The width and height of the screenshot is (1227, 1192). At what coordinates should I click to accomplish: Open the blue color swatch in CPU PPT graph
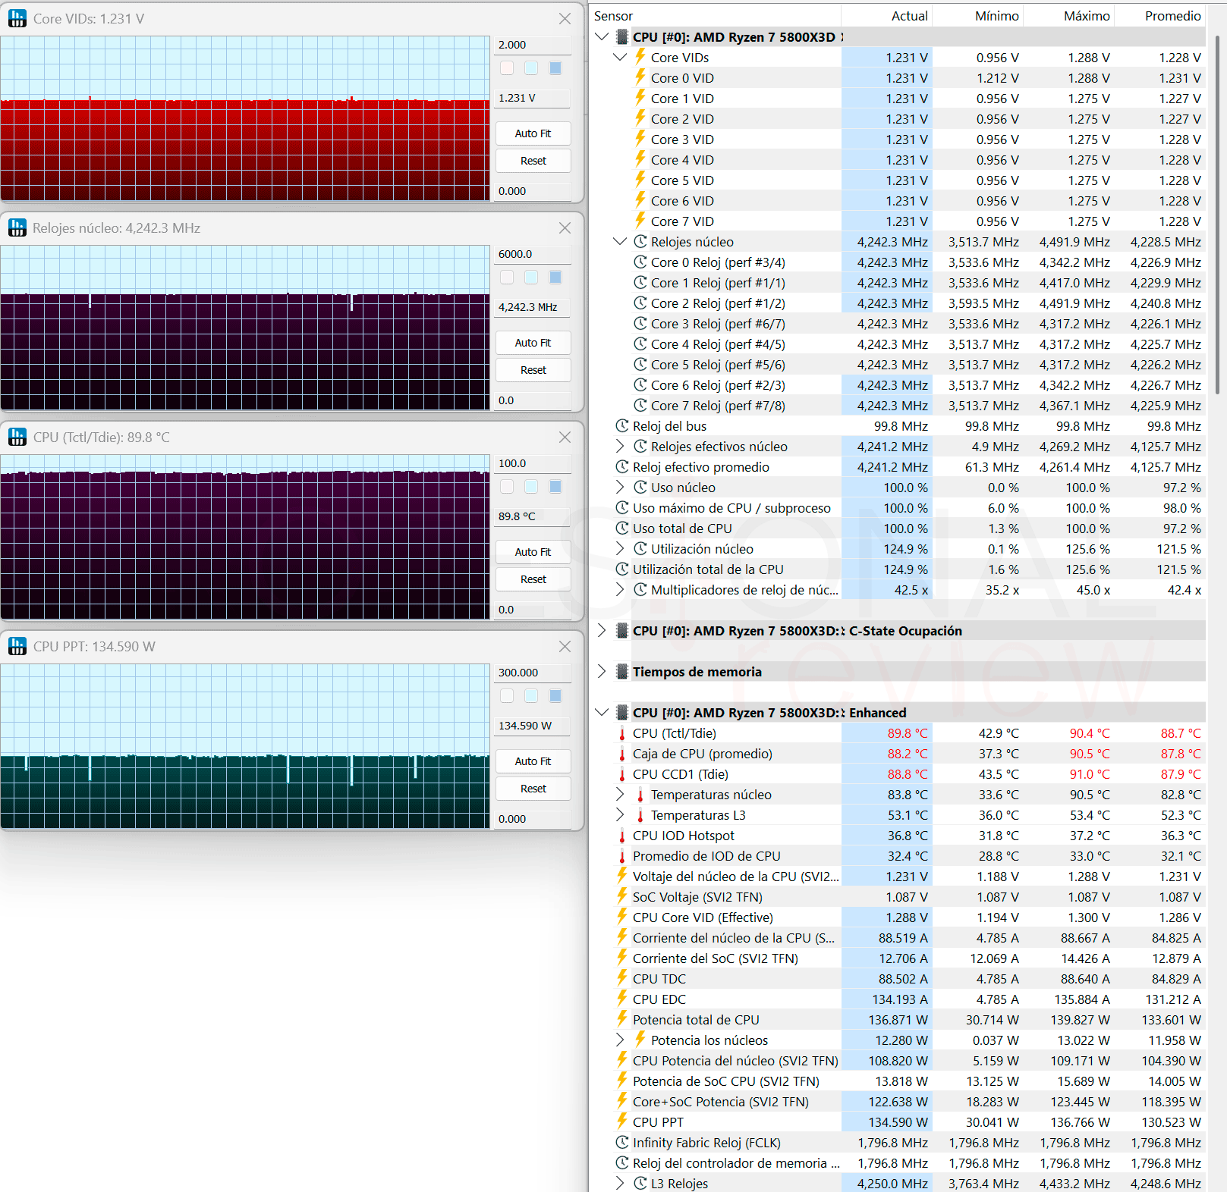pyautogui.click(x=555, y=696)
